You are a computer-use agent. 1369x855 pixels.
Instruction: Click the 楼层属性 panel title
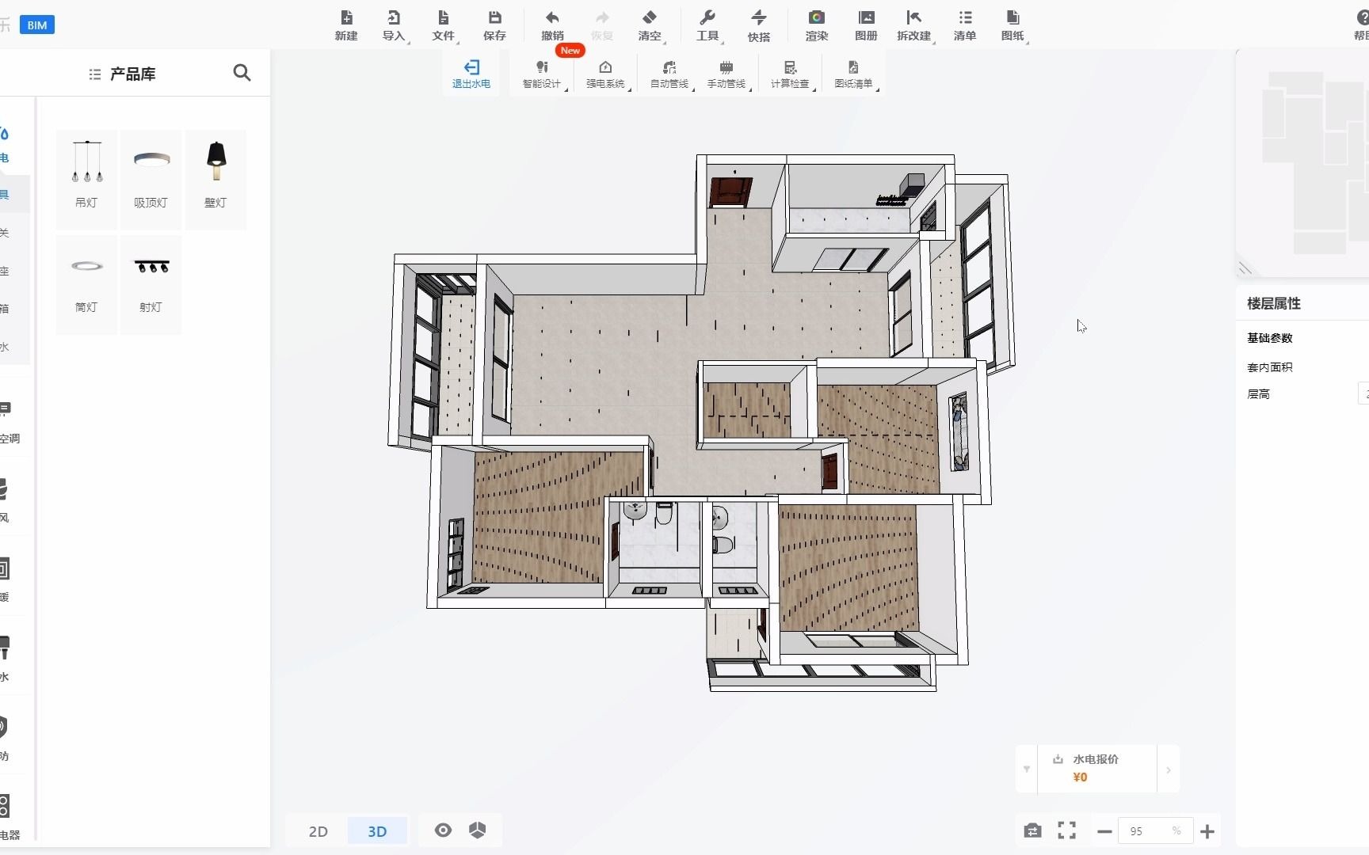pos(1274,303)
